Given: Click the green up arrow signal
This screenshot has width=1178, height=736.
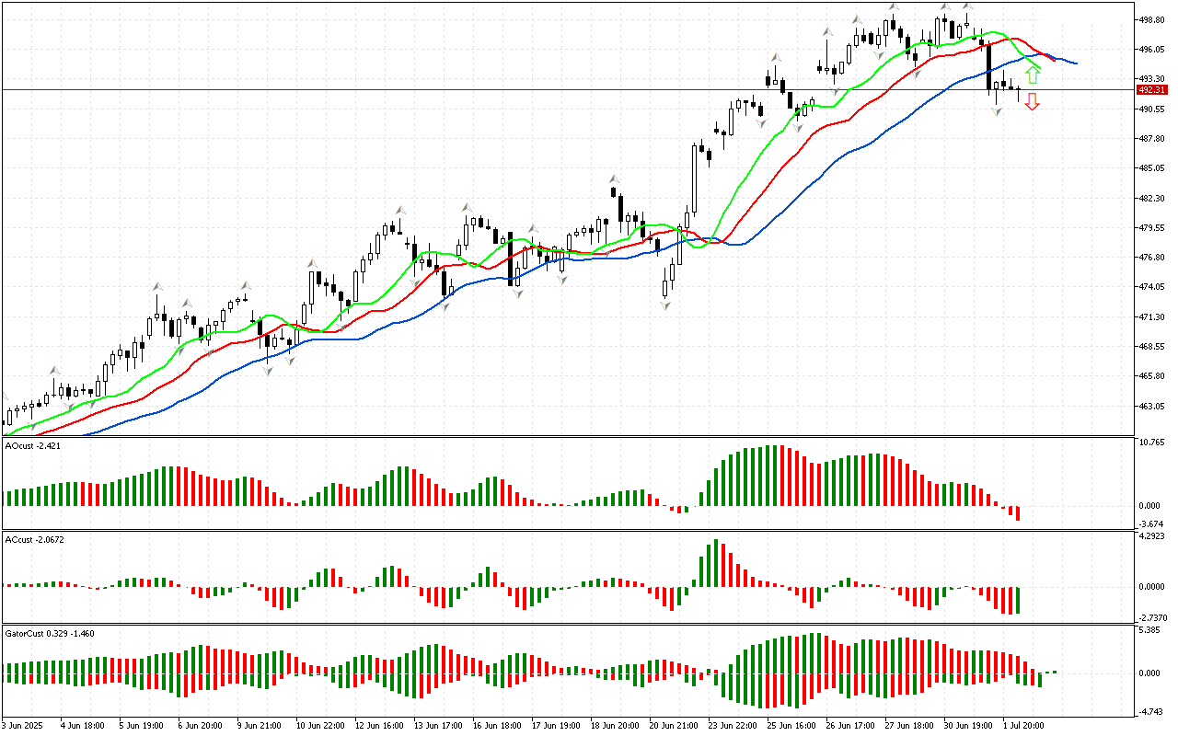Looking at the screenshot, I should click(1033, 75).
